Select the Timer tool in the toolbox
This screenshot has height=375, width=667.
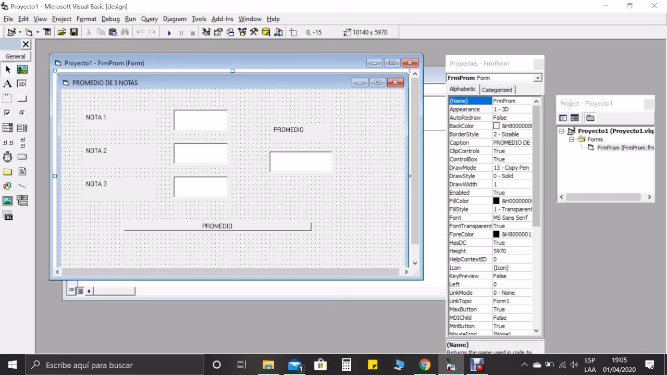pos(8,157)
